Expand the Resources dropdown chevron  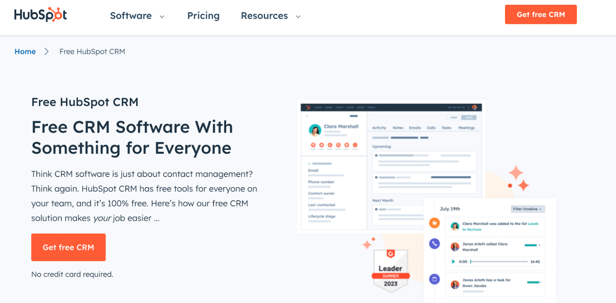[298, 17]
